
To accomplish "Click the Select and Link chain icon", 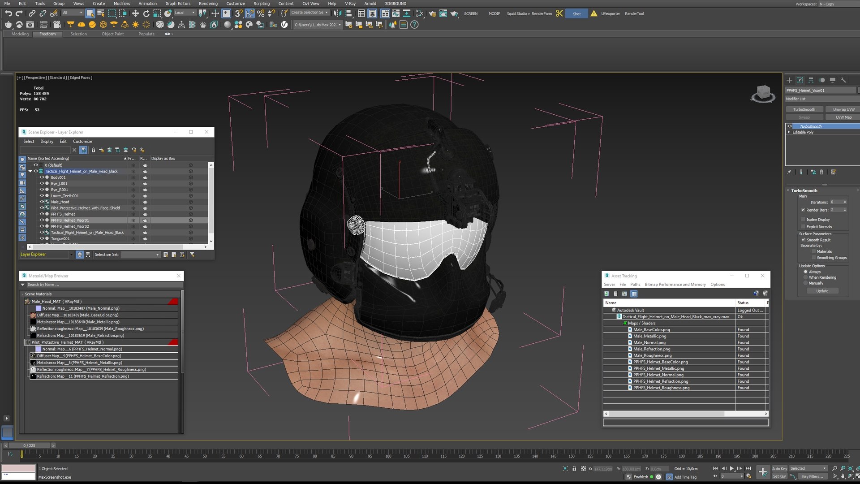I will pos(32,13).
